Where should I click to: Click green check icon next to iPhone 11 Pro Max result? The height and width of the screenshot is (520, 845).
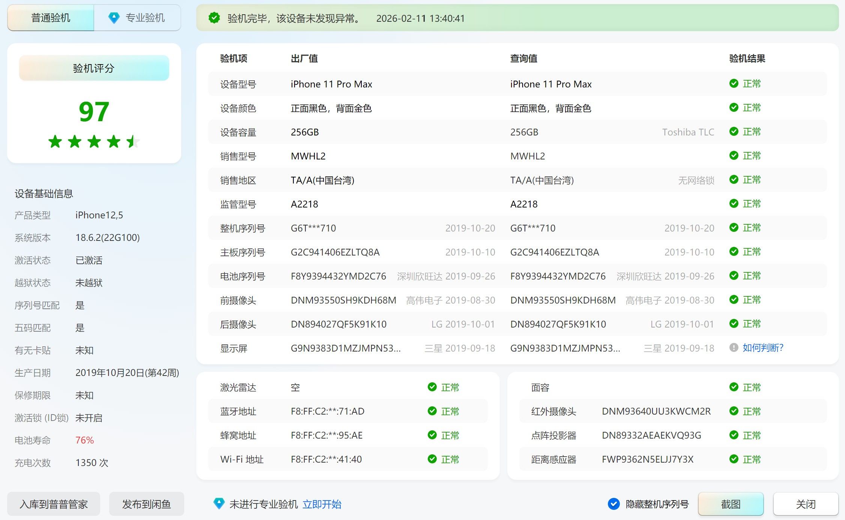pos(734,84)
